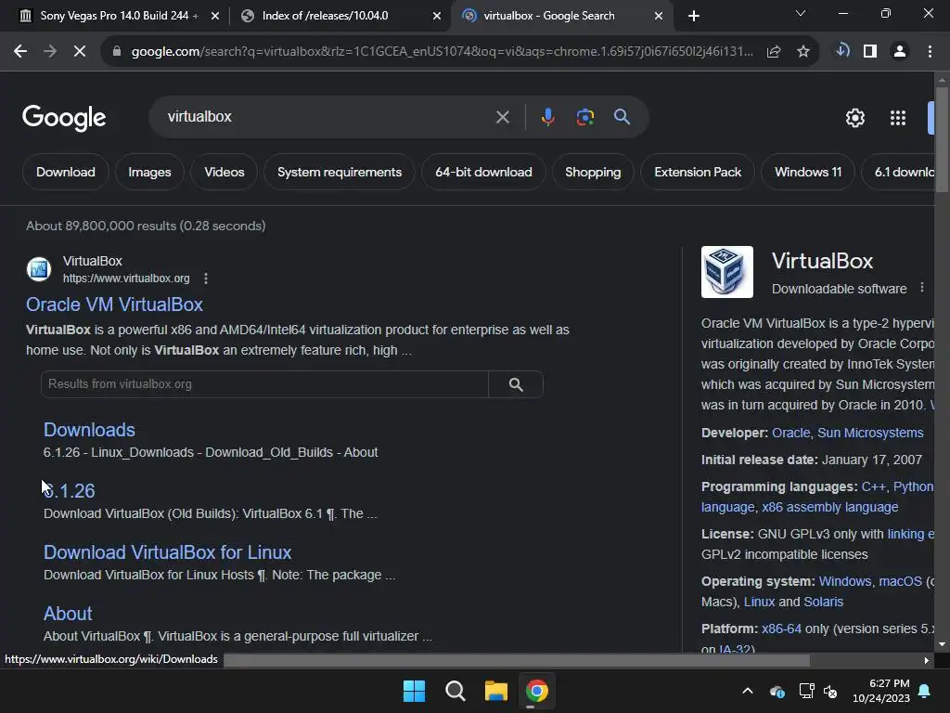950x713 pixels.
Task: Click in the Google search box
Action: (327, 117)
